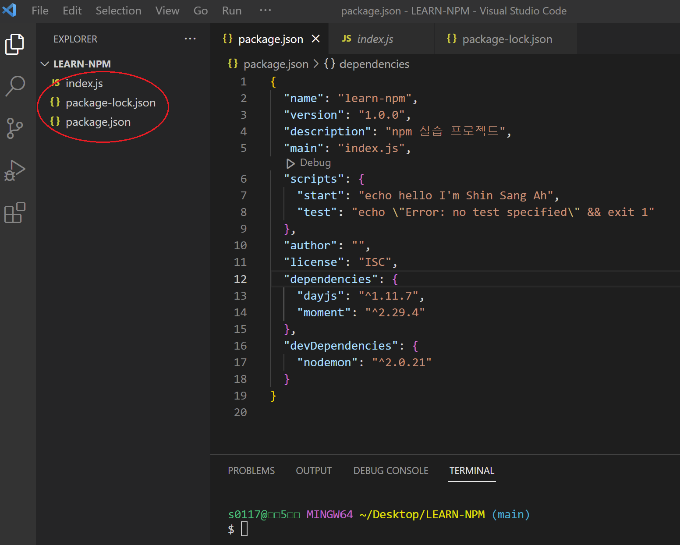
Task: Click MINGW64 text in terminal prompt
Action: (329, 514)
